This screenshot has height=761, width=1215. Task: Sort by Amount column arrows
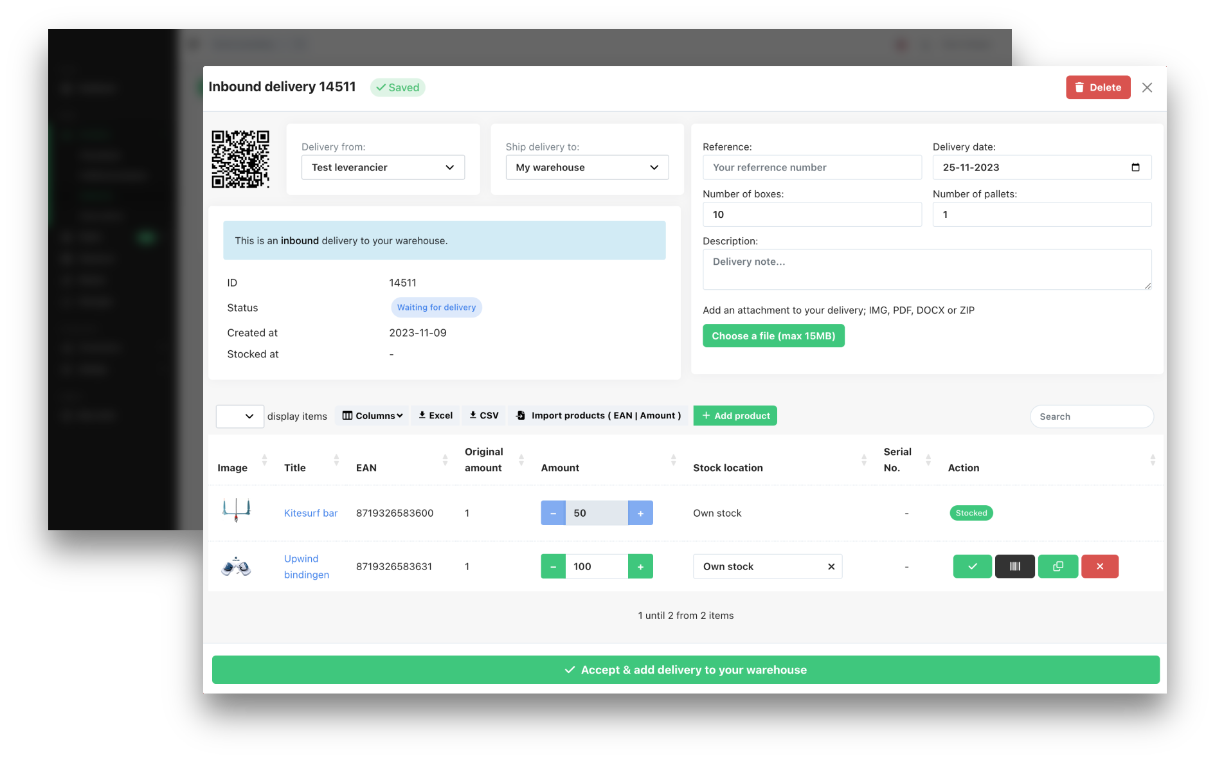click(673, 460)
